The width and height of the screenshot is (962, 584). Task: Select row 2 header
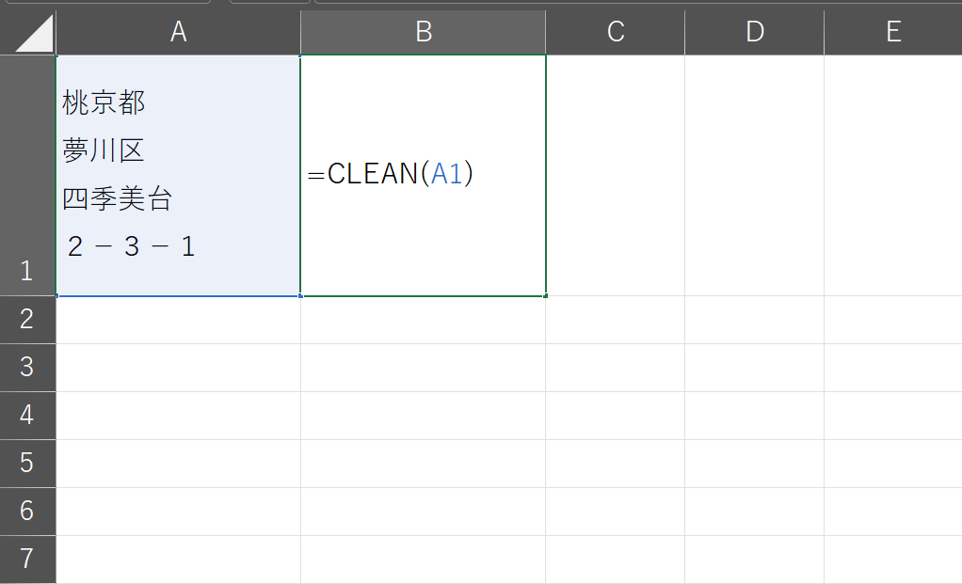[27, 320]
